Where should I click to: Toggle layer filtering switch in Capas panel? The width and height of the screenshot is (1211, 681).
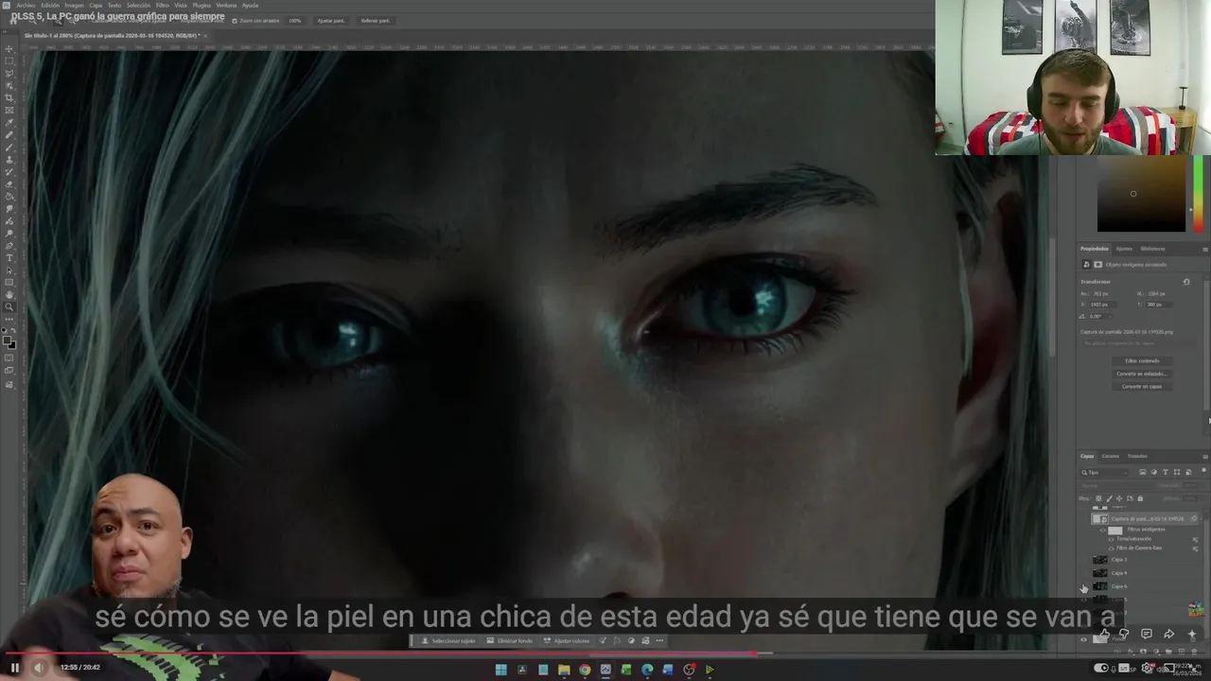pyautogui.click(x=1203, y=470)
